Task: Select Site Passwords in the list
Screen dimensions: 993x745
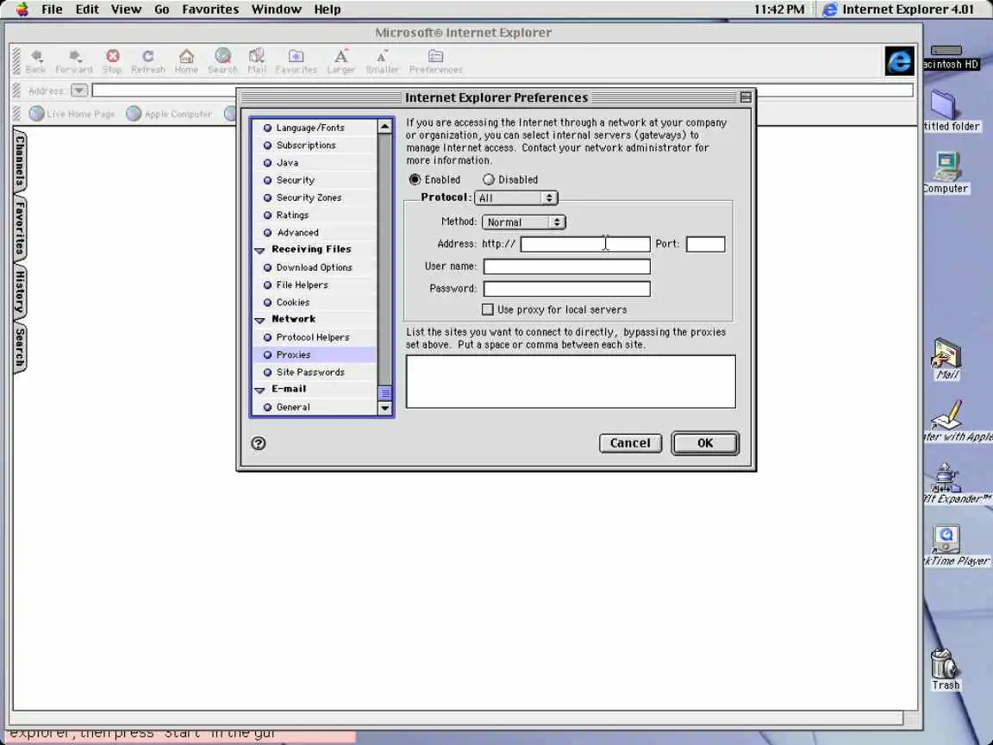Action: [314, 372]
